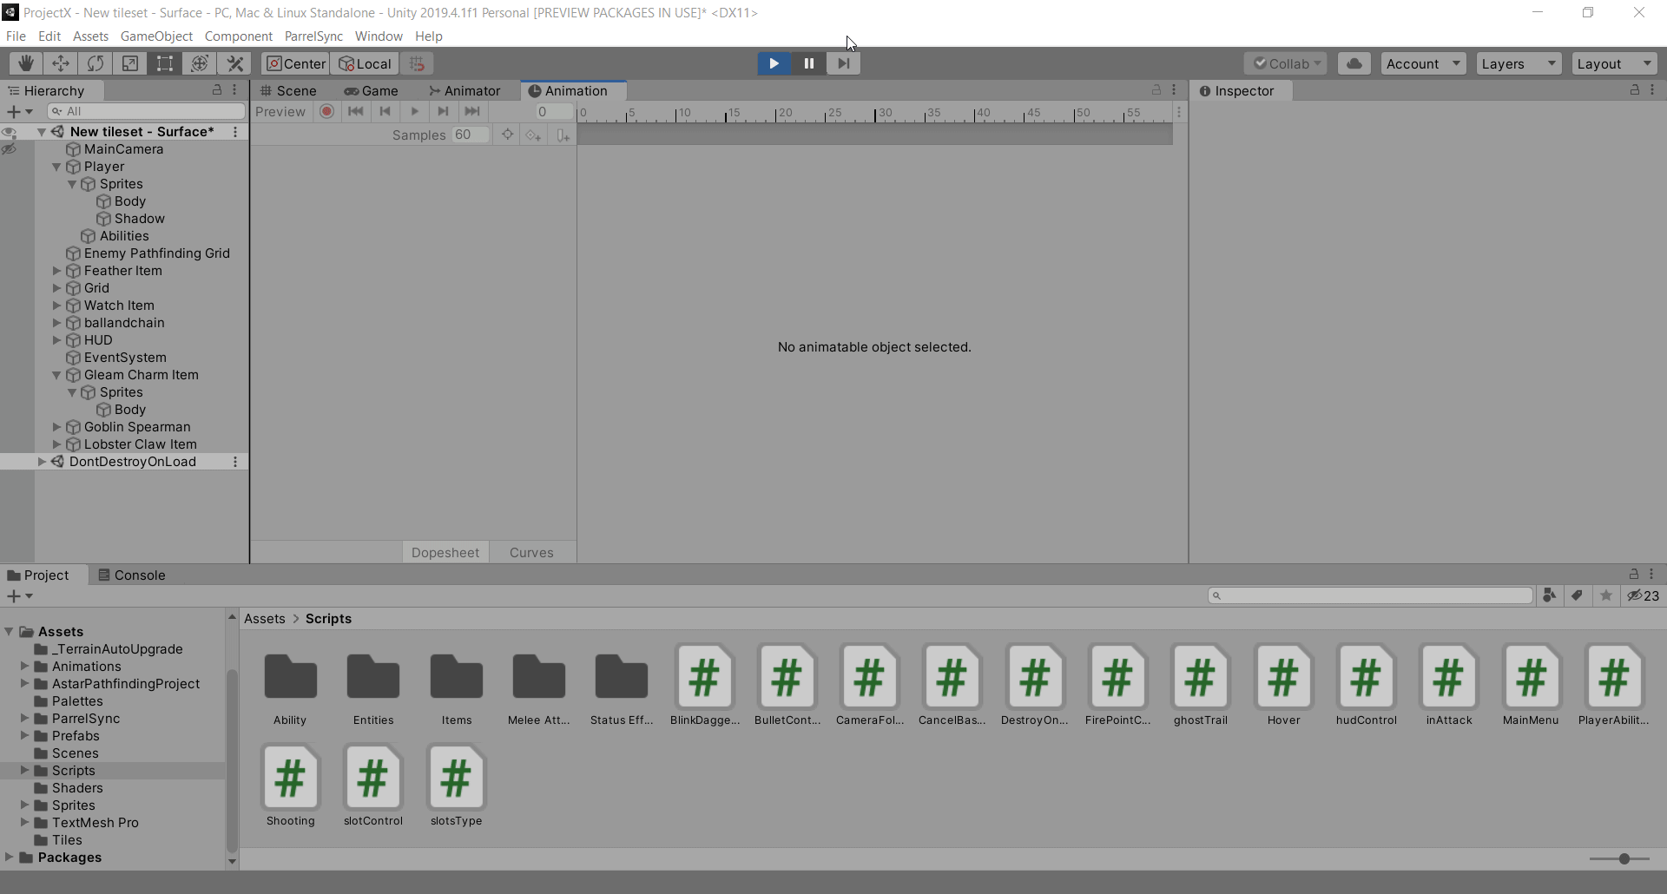Image resolution: width=1667 pixels, height=894 pixels.
Task: Select the Hover script icon
Action: pyautogui.click(x=1283, y=677)
